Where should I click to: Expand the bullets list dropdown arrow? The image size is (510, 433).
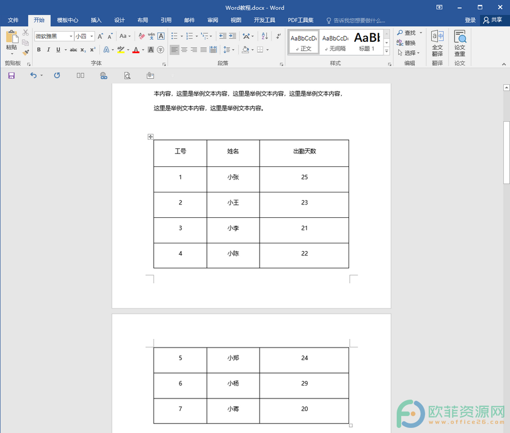181,36
